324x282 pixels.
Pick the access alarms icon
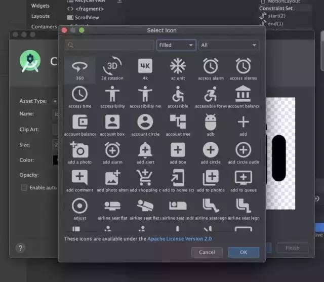[243, 70]
